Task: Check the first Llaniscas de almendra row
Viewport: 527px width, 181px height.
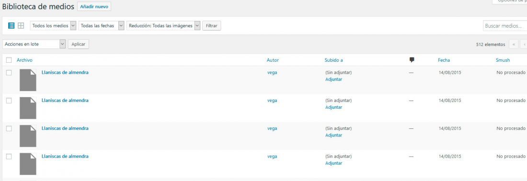Action: click(x=9, y=72)
